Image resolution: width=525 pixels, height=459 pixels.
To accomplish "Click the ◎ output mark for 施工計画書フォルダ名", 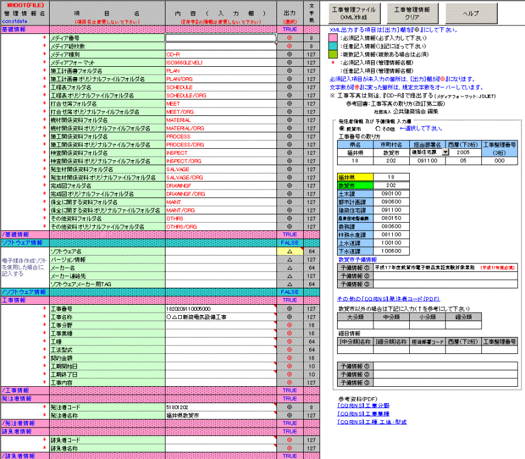I will click(290, 71).
